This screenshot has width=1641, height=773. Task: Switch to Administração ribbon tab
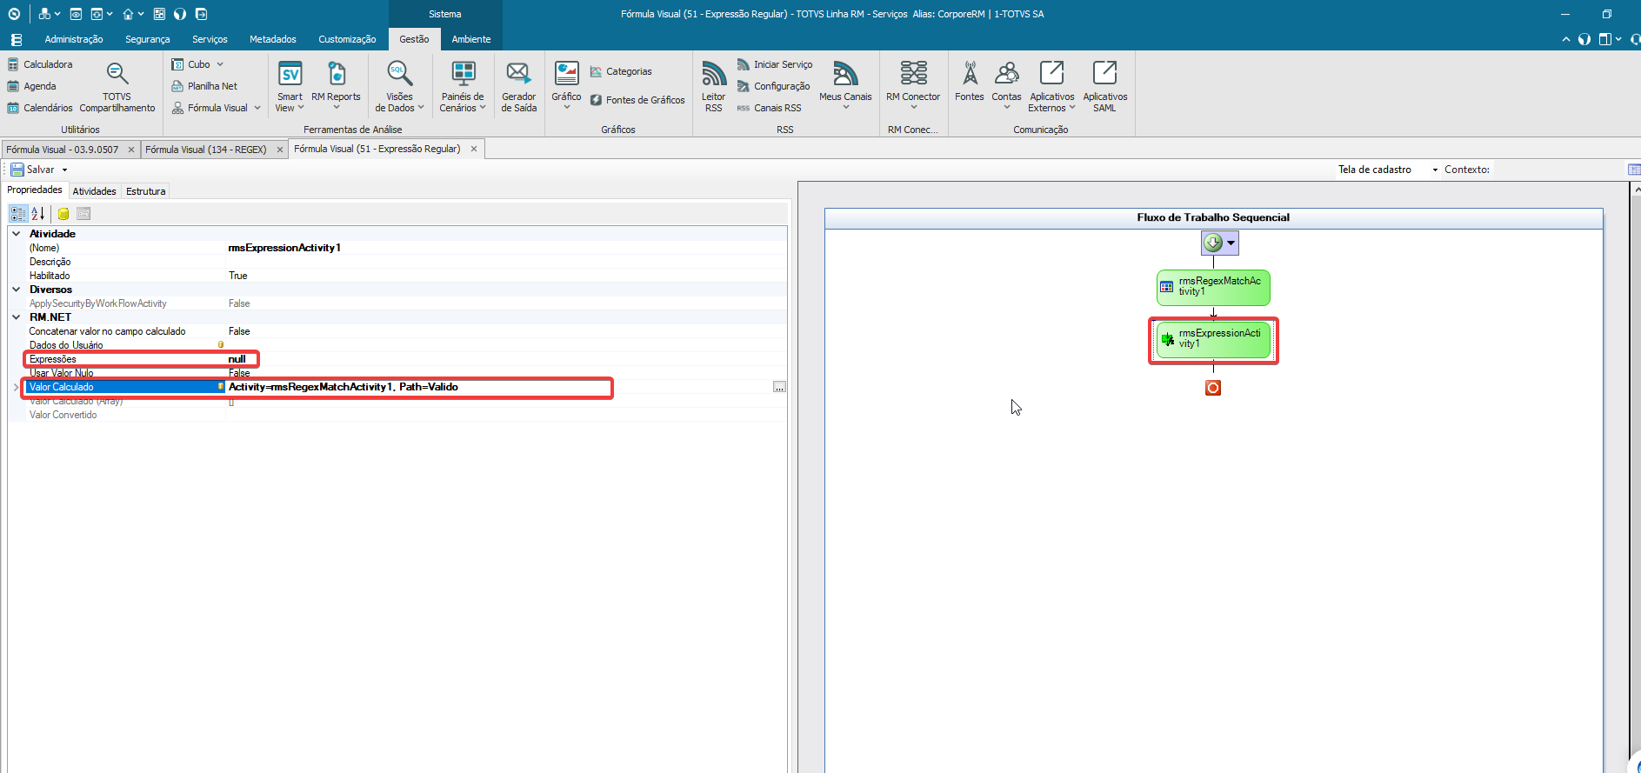(x=74, y=39)
